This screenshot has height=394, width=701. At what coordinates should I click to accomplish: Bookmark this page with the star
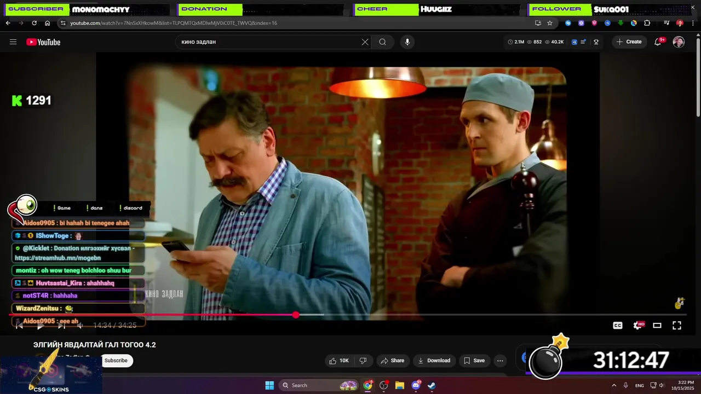pyautogui.click(x=550, y=23)
